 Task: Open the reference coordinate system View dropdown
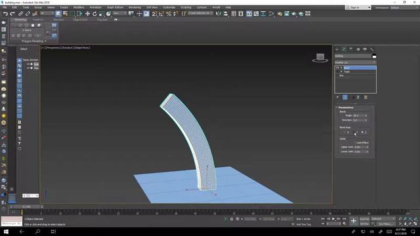tap(119, 13)
